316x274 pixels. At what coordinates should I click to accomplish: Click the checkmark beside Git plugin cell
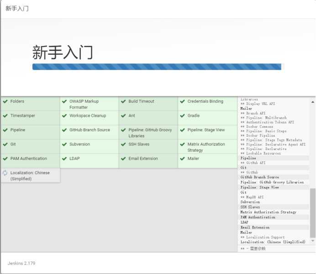pyautogui.click(x=5, y=144)
